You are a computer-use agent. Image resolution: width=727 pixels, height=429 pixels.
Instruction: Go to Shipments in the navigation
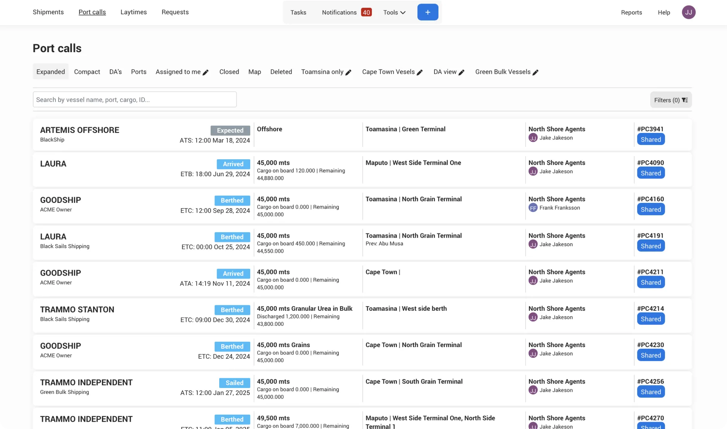(x=48, y=12)
